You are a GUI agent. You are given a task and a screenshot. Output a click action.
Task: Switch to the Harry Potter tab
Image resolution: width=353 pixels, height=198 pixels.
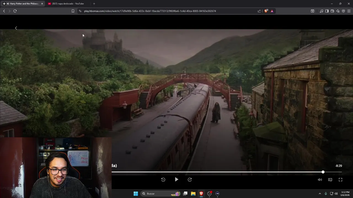tap(23, 4)
